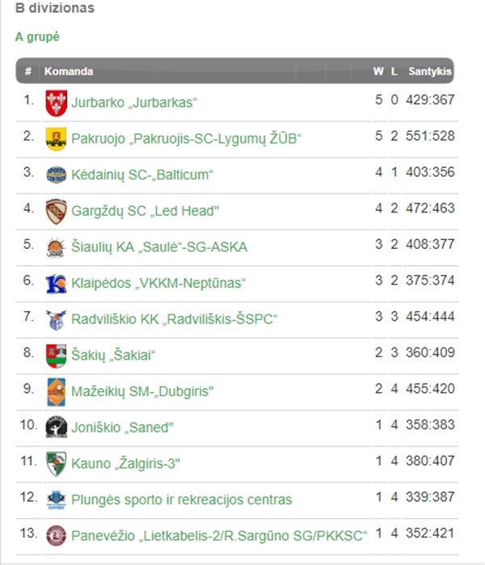Open the Kauno „Žalgiris-3“ team link
Viewport: 485px width, 565px height.
[x=125, y=464]
